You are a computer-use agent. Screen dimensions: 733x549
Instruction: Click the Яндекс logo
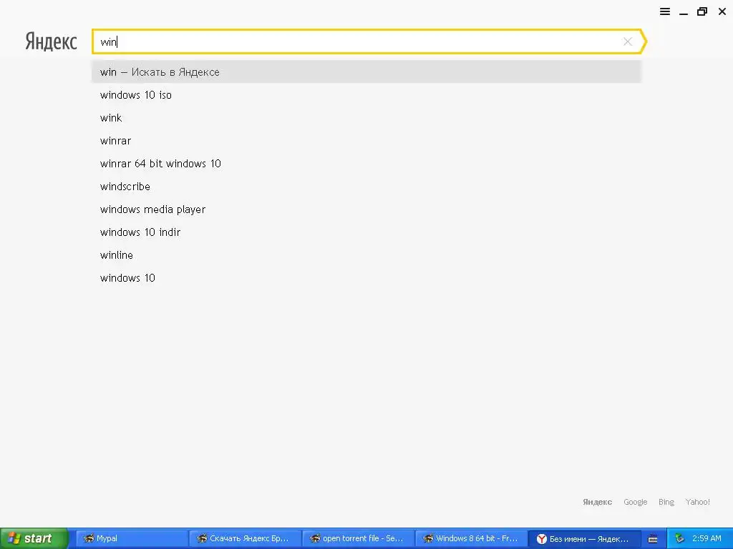tap(51, 41)
